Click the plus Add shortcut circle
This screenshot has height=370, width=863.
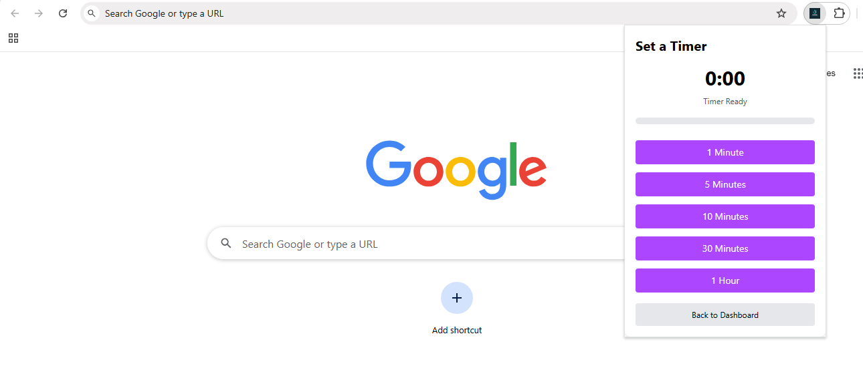(457, 298)
